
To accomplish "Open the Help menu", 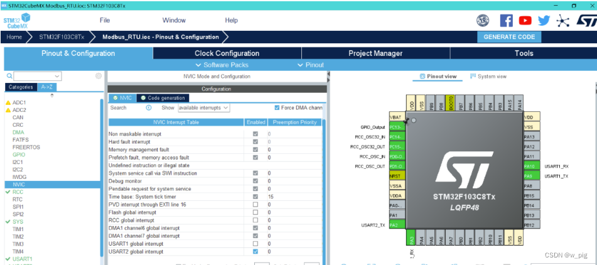I will (231, 20).
